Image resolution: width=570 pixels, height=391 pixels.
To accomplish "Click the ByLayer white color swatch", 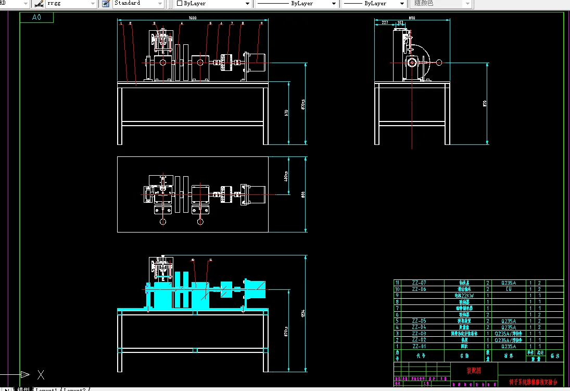I will [x=179, y=3].
